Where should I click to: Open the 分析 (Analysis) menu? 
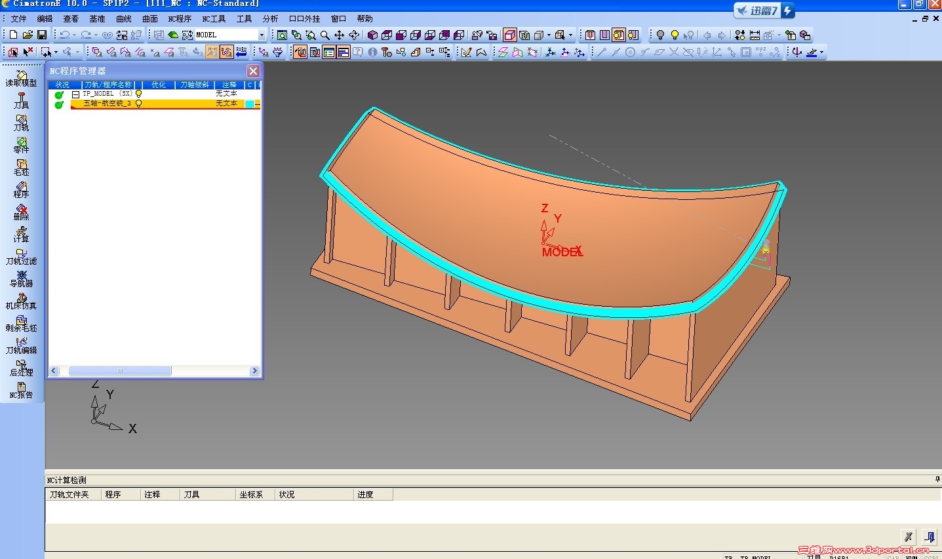coord(270,19)
